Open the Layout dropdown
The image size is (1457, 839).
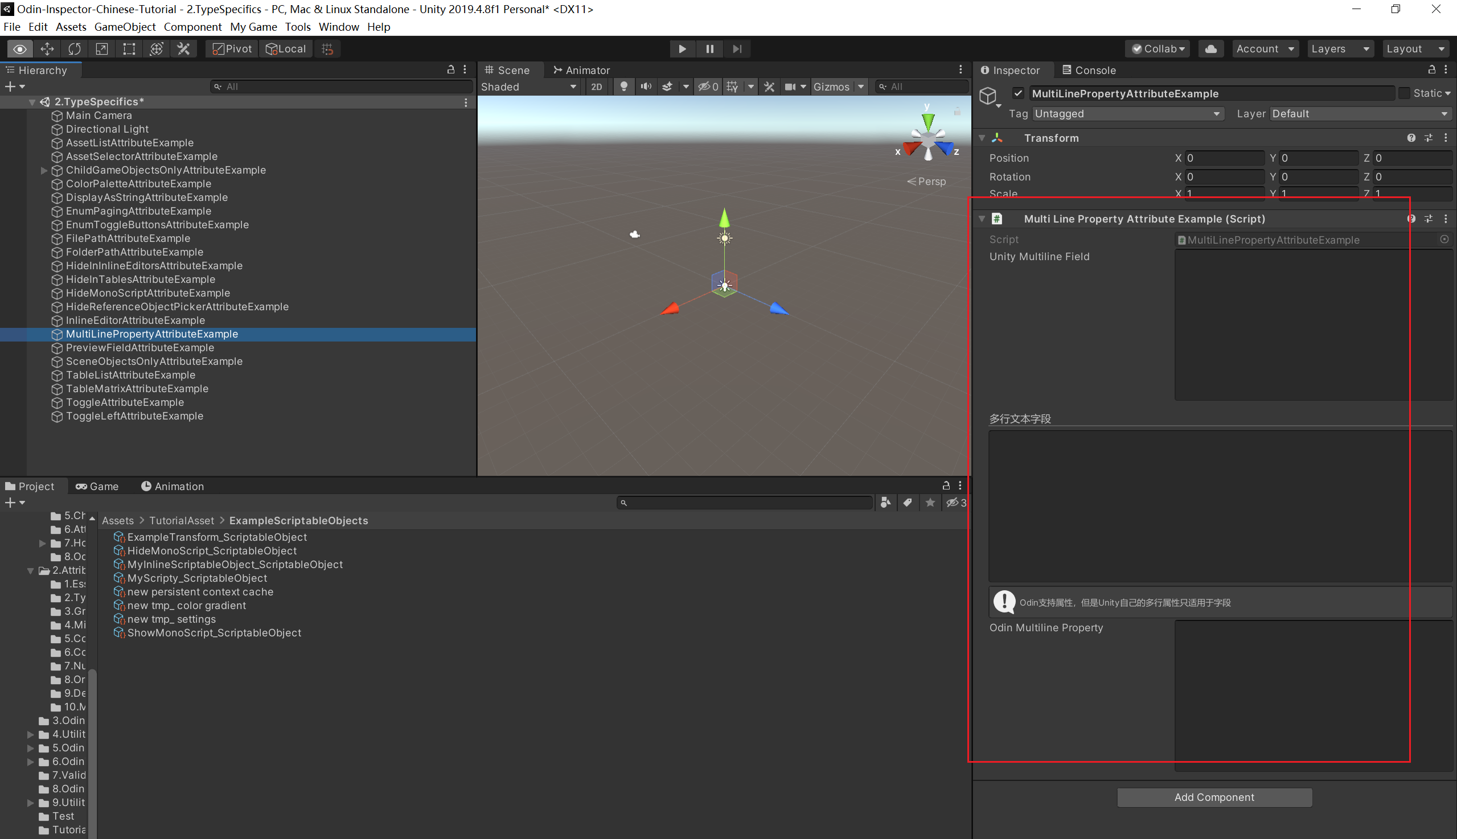point(1416,49)
